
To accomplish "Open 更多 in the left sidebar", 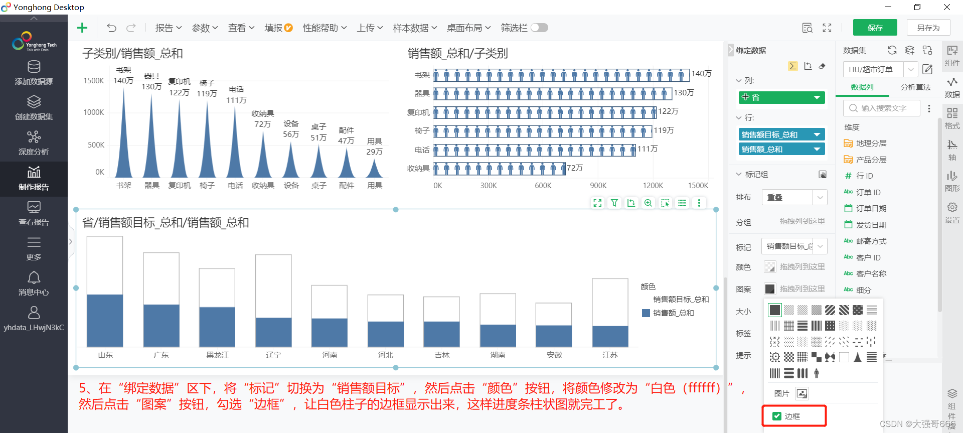I will (x=34, y=249).
